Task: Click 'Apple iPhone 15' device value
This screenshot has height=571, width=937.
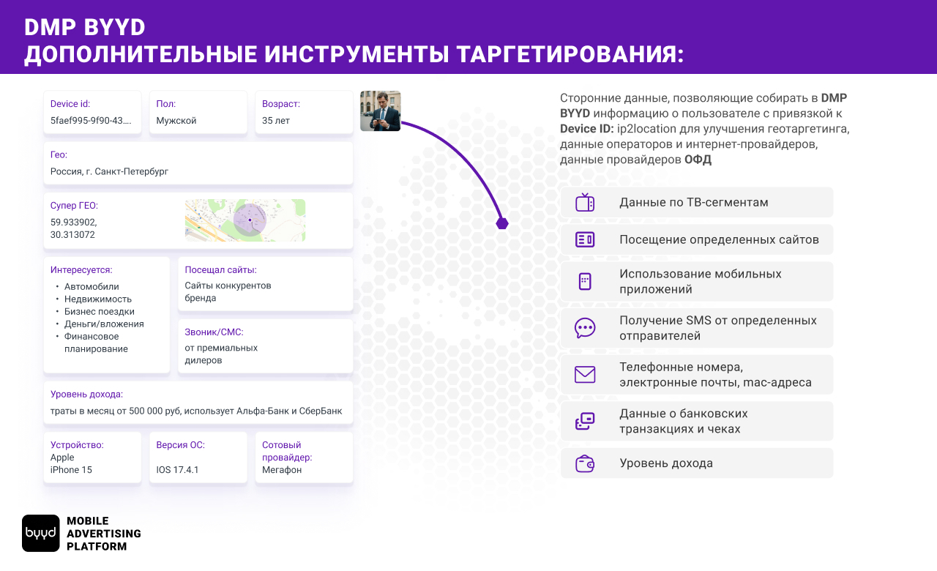Action: click(71, 463)
